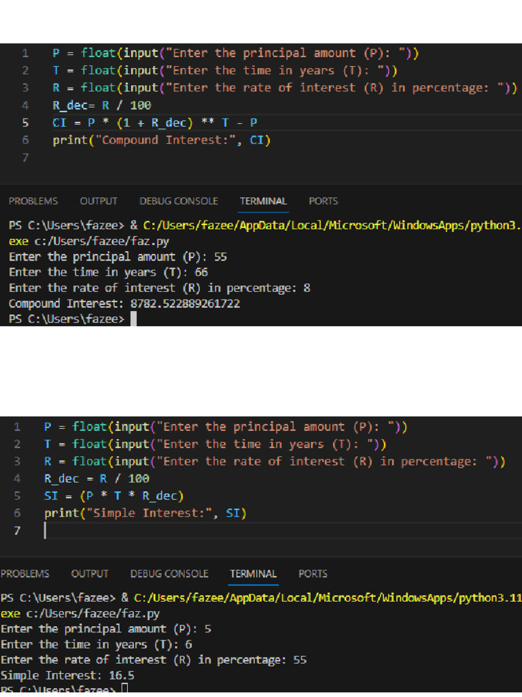The image size is (522, 697).
Task: Select the PORTS tab in the upper panel
Action: tap(323, 201)
